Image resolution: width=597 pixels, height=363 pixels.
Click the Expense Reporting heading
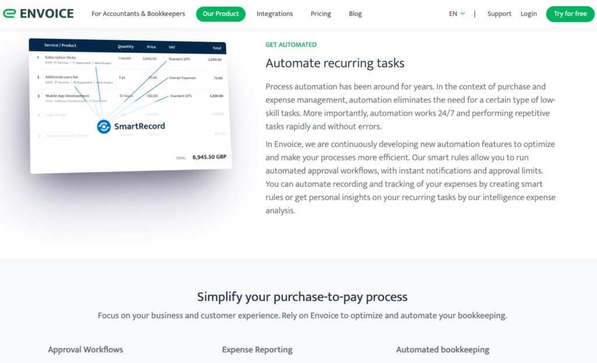pos(257,350)
